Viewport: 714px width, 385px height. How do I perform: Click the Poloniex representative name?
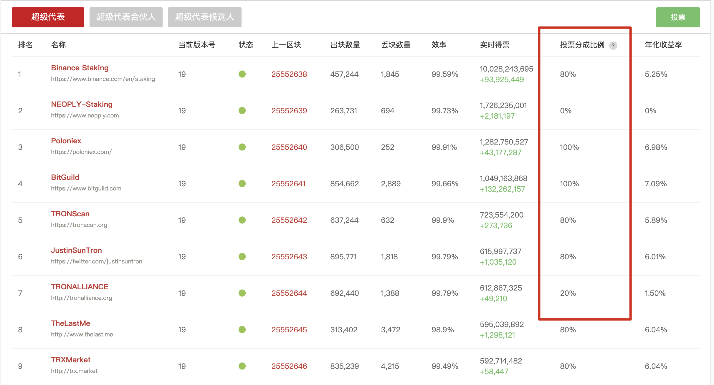coord(66,141)
